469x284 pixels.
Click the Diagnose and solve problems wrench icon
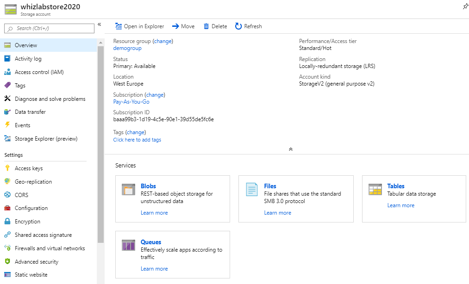7,99
